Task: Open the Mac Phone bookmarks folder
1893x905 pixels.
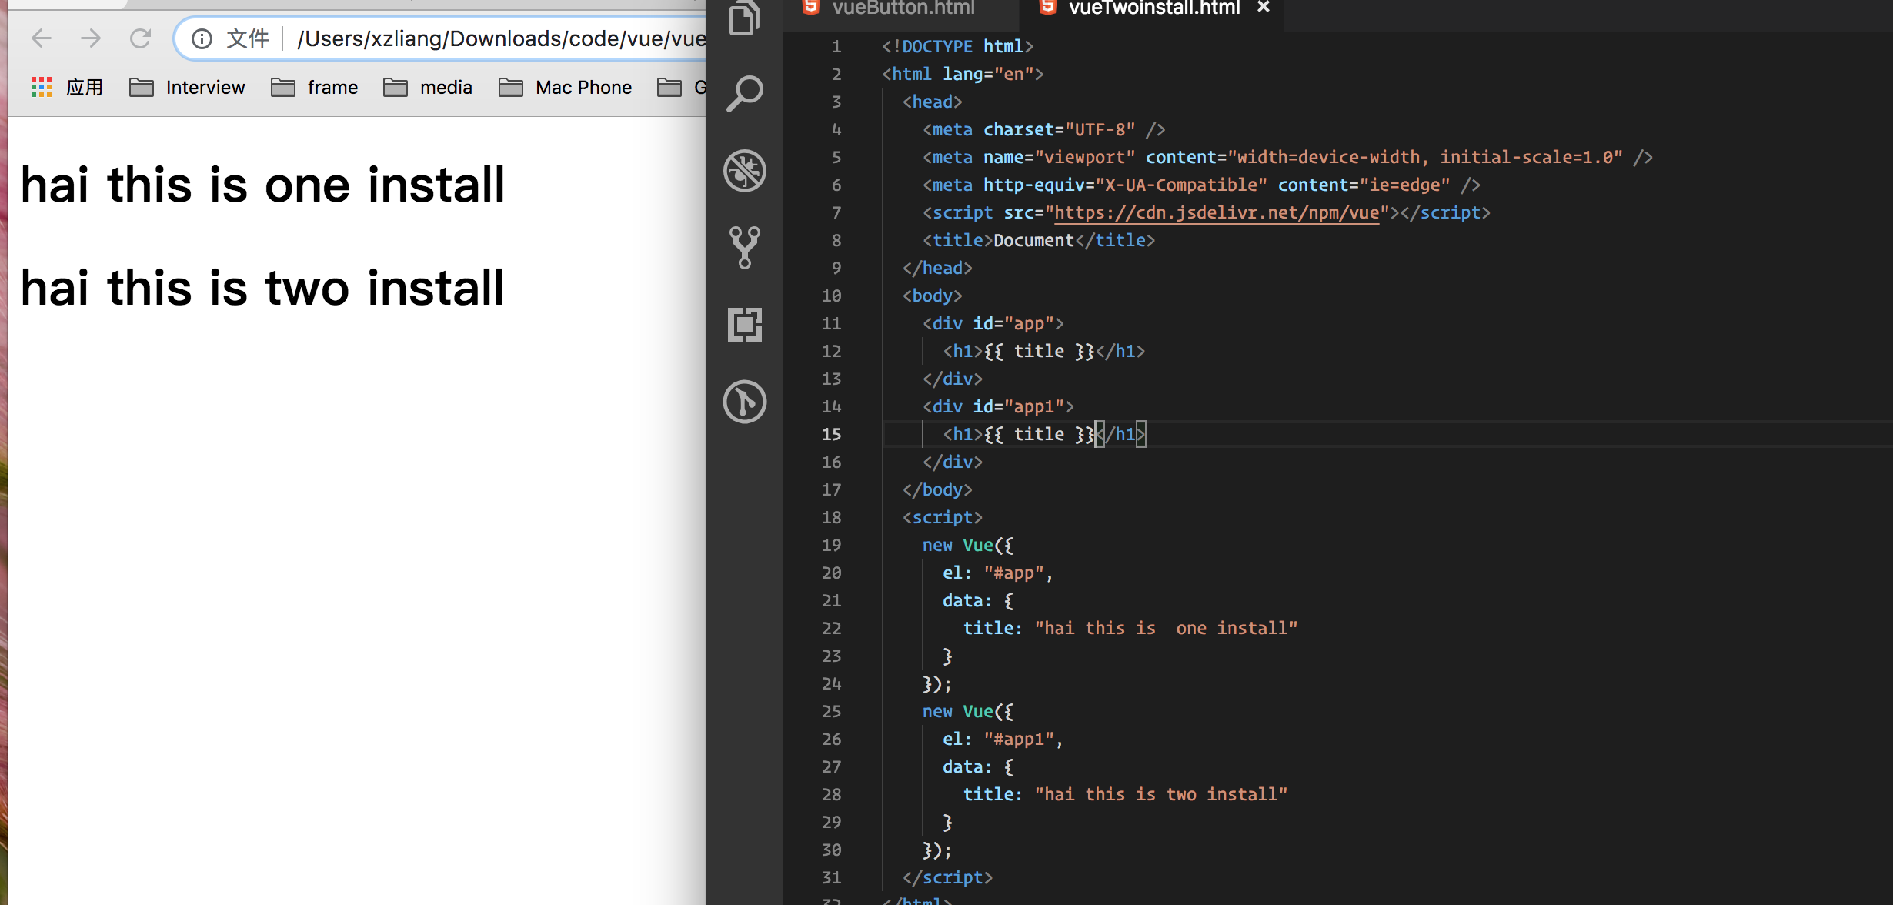Action: coord(566,88)
